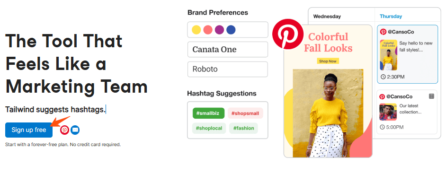Click the large red Pinterest logo
Viewport: 446px width, 174px height.
[287, 34]
